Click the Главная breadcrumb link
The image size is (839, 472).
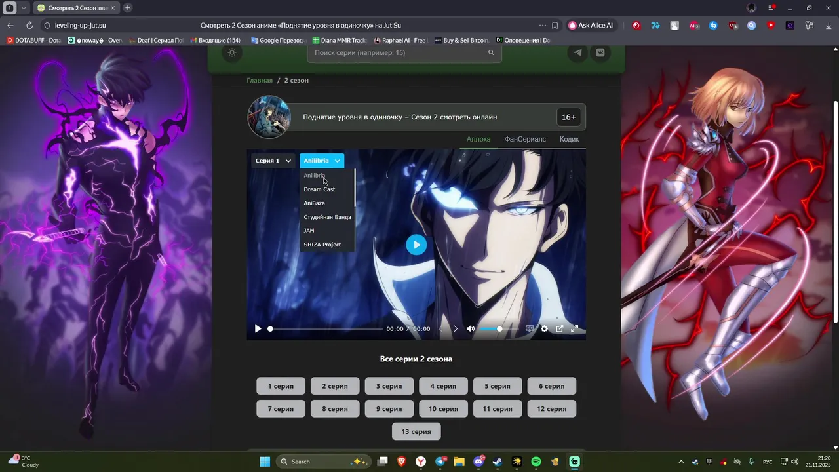point(260,80)
